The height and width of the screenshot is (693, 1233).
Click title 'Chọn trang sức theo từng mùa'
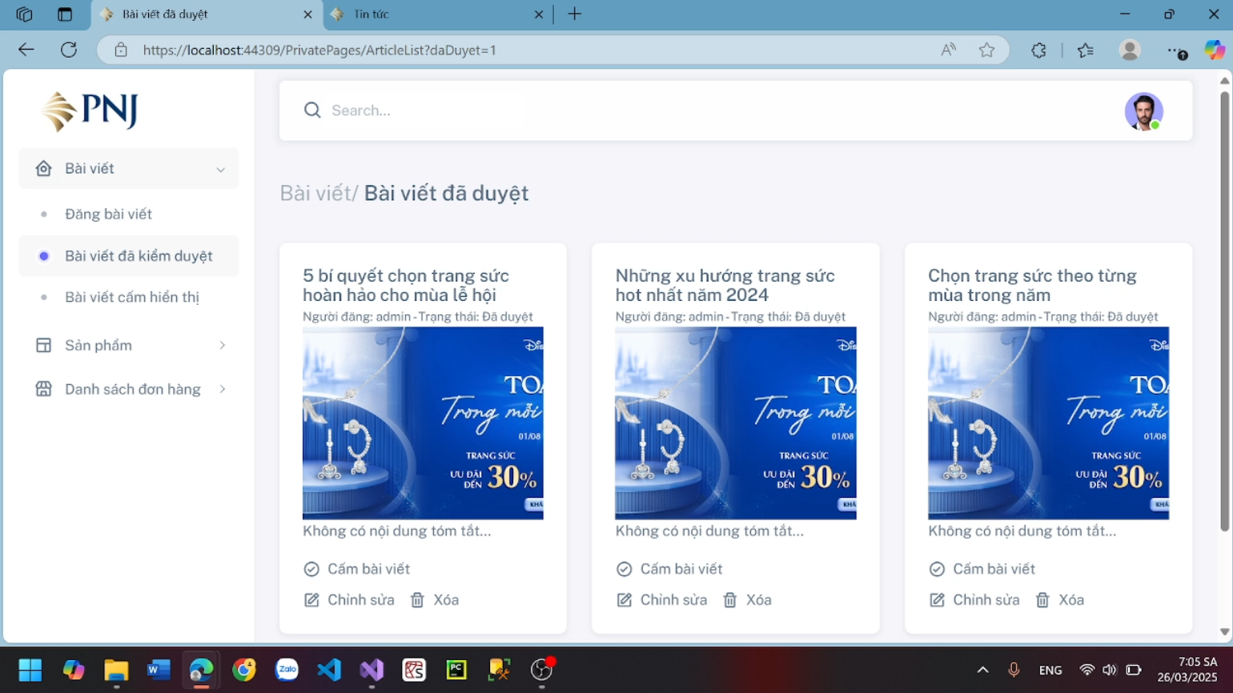point(1032,285)
